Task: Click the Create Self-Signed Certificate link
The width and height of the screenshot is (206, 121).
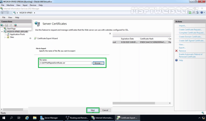Action: pos(192,40)
